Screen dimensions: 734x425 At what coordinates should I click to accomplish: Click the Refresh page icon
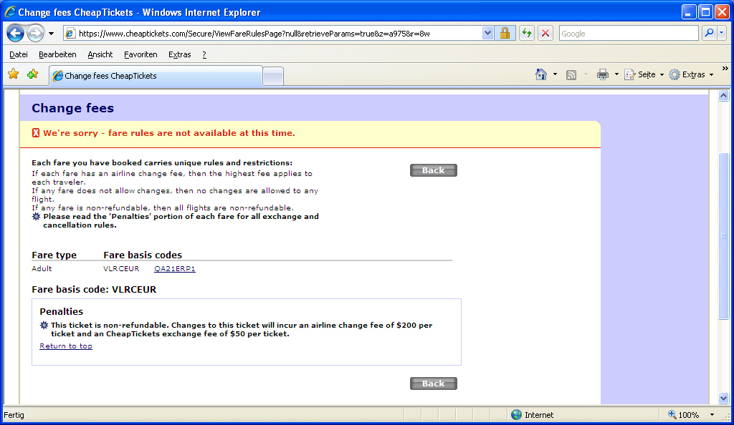coord(527,34)
